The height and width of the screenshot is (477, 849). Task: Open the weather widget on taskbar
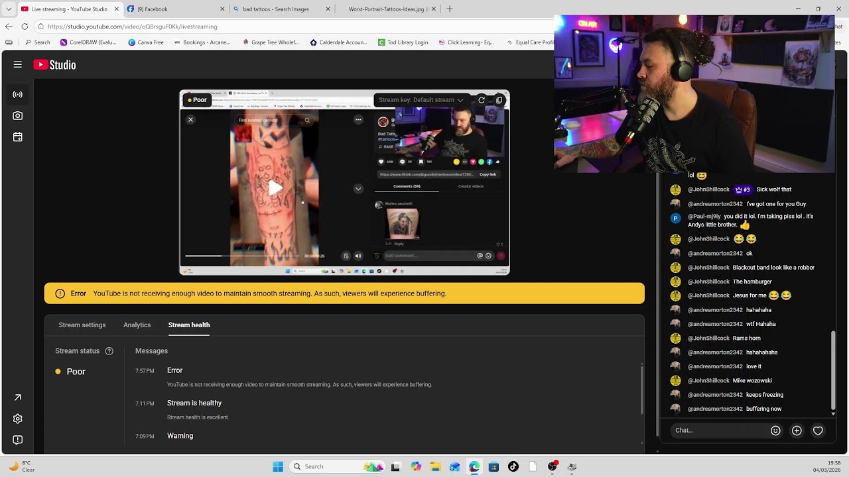21,466
